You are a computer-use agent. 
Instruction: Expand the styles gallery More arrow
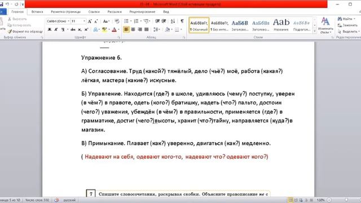pyautogui.click(x=315, y=31)
